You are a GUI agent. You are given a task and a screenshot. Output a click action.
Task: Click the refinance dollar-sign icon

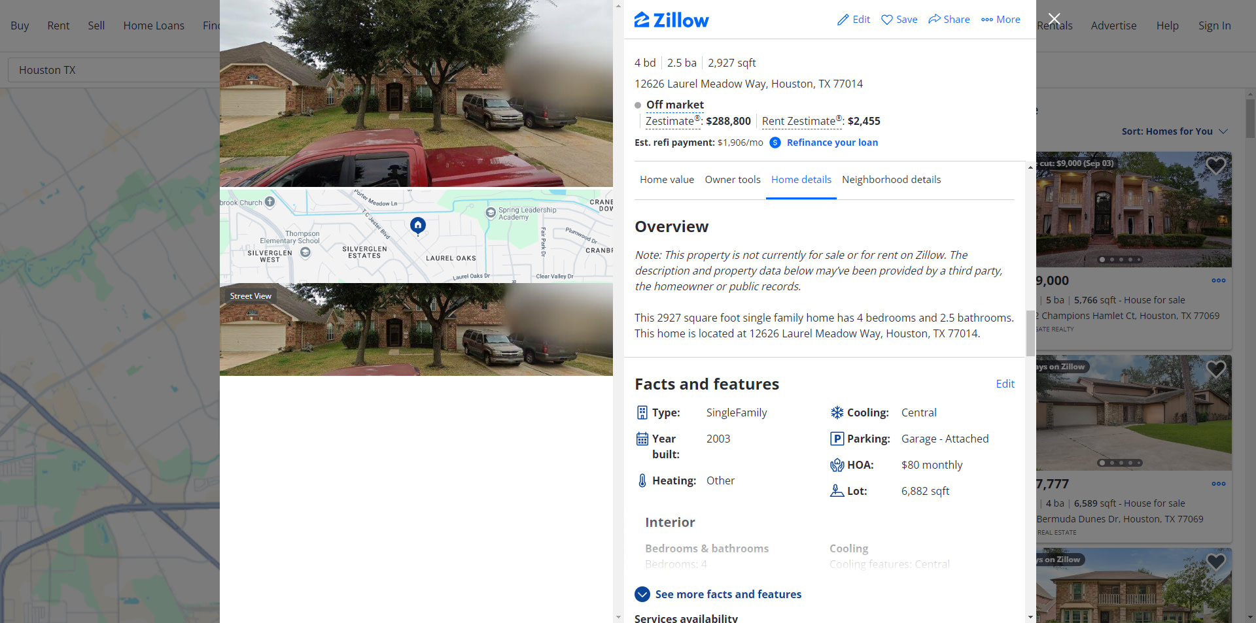point(775,143)
